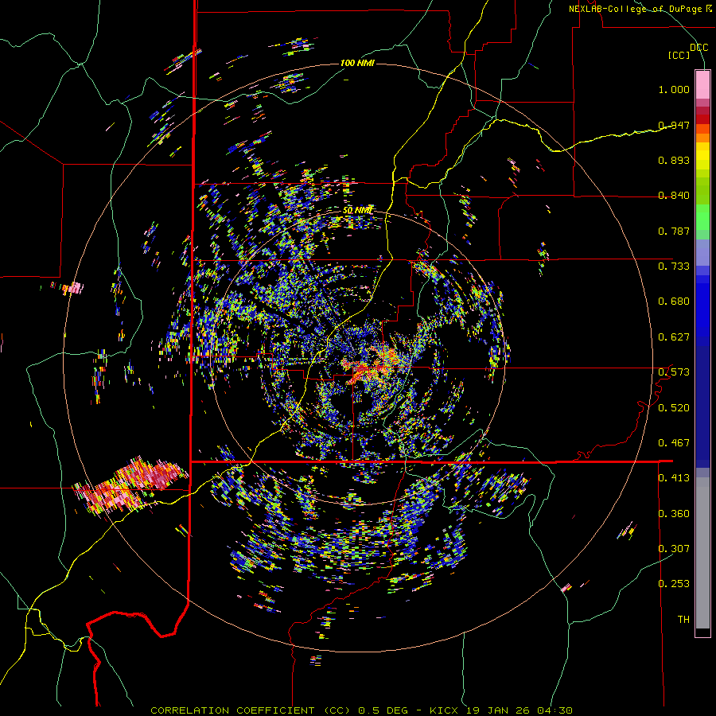The width and height of the screenshot is (716, 716).
Task: Select the KICX station identifier
Action: (x=444, y=710)
